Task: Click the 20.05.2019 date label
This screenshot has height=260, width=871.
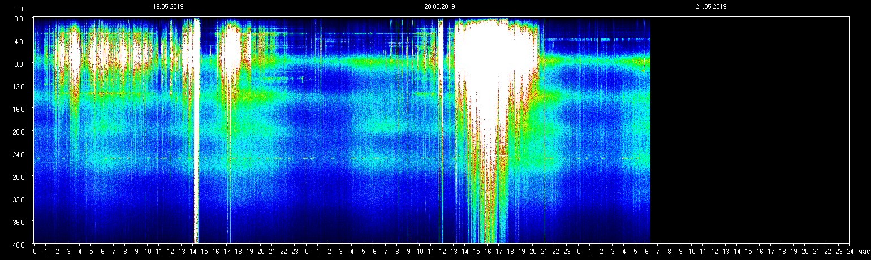Action: (x=439, y=7)
